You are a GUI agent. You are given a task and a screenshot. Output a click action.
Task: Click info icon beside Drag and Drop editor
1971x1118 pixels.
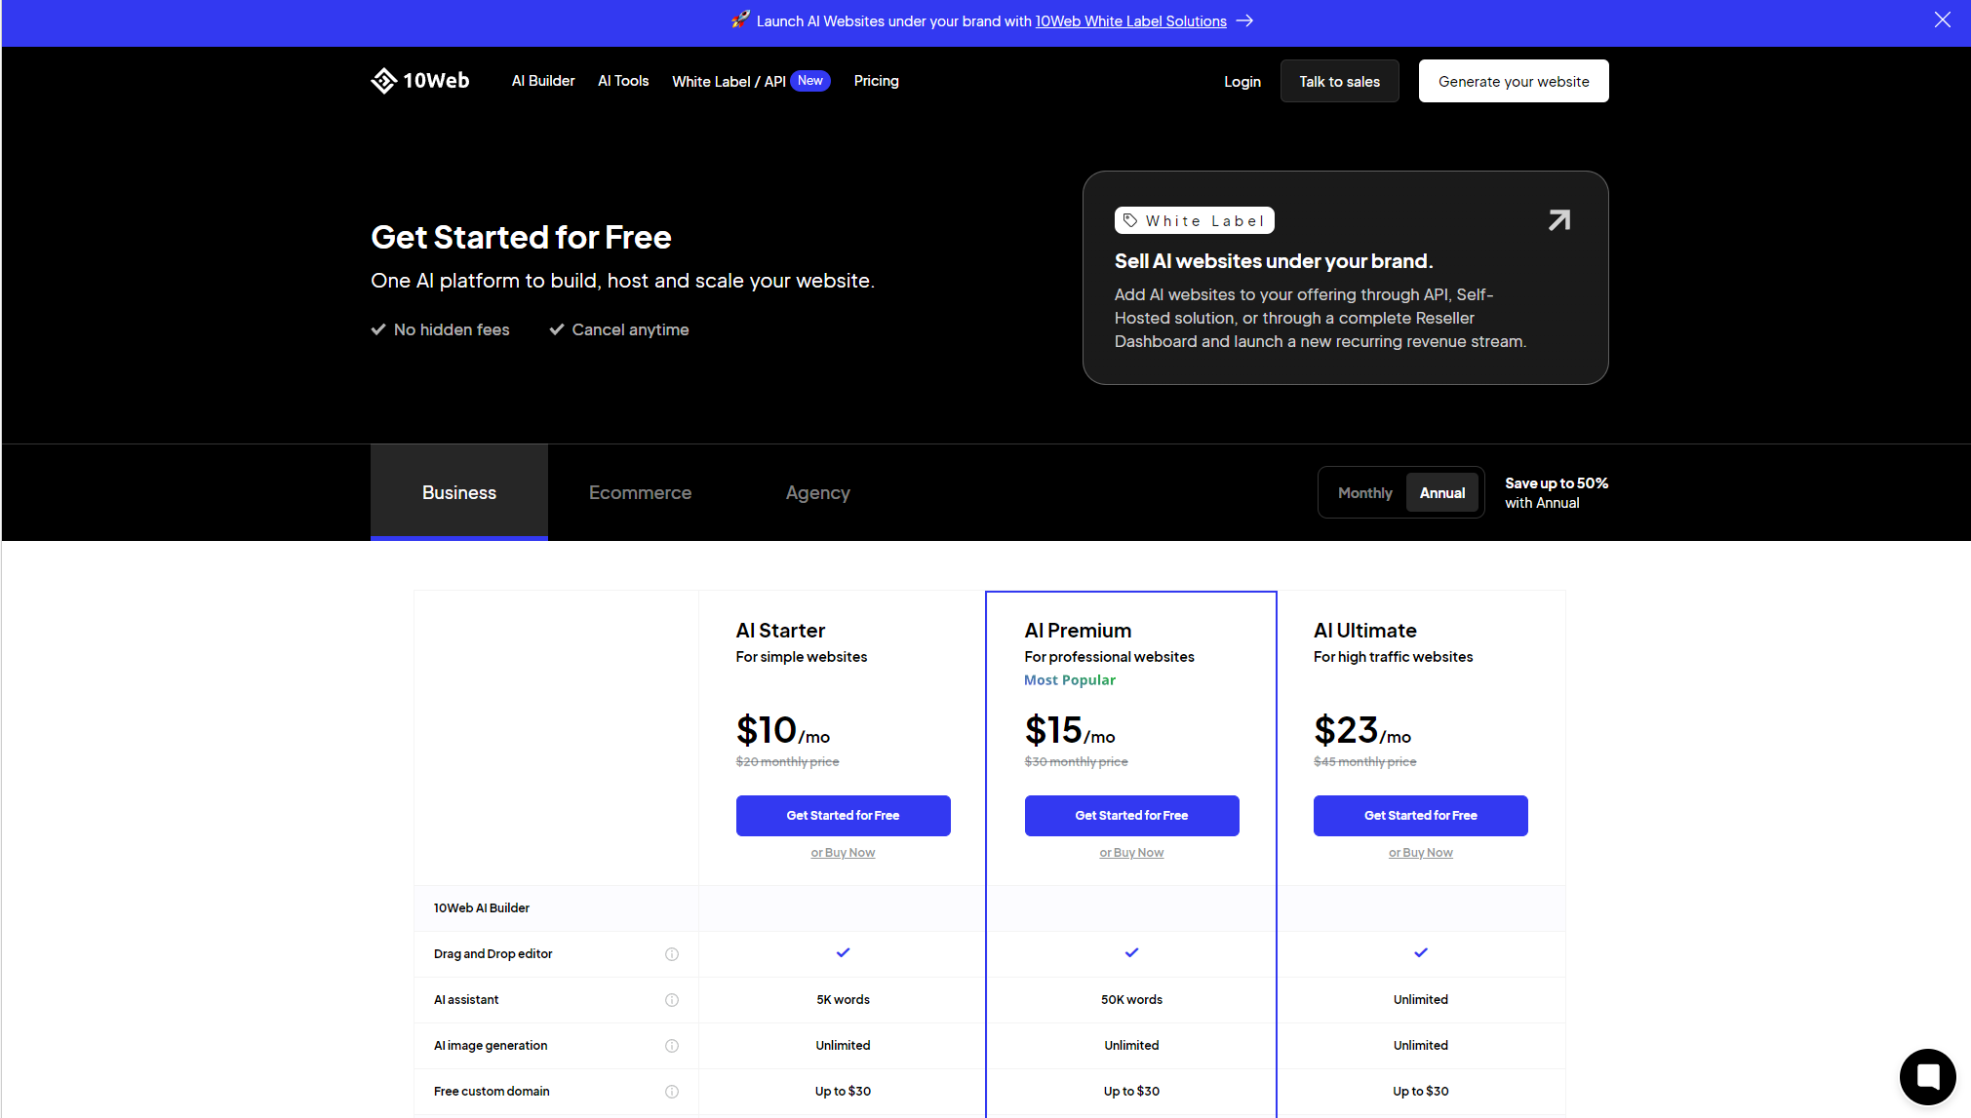pyautogui.click(x=672, y=954)
